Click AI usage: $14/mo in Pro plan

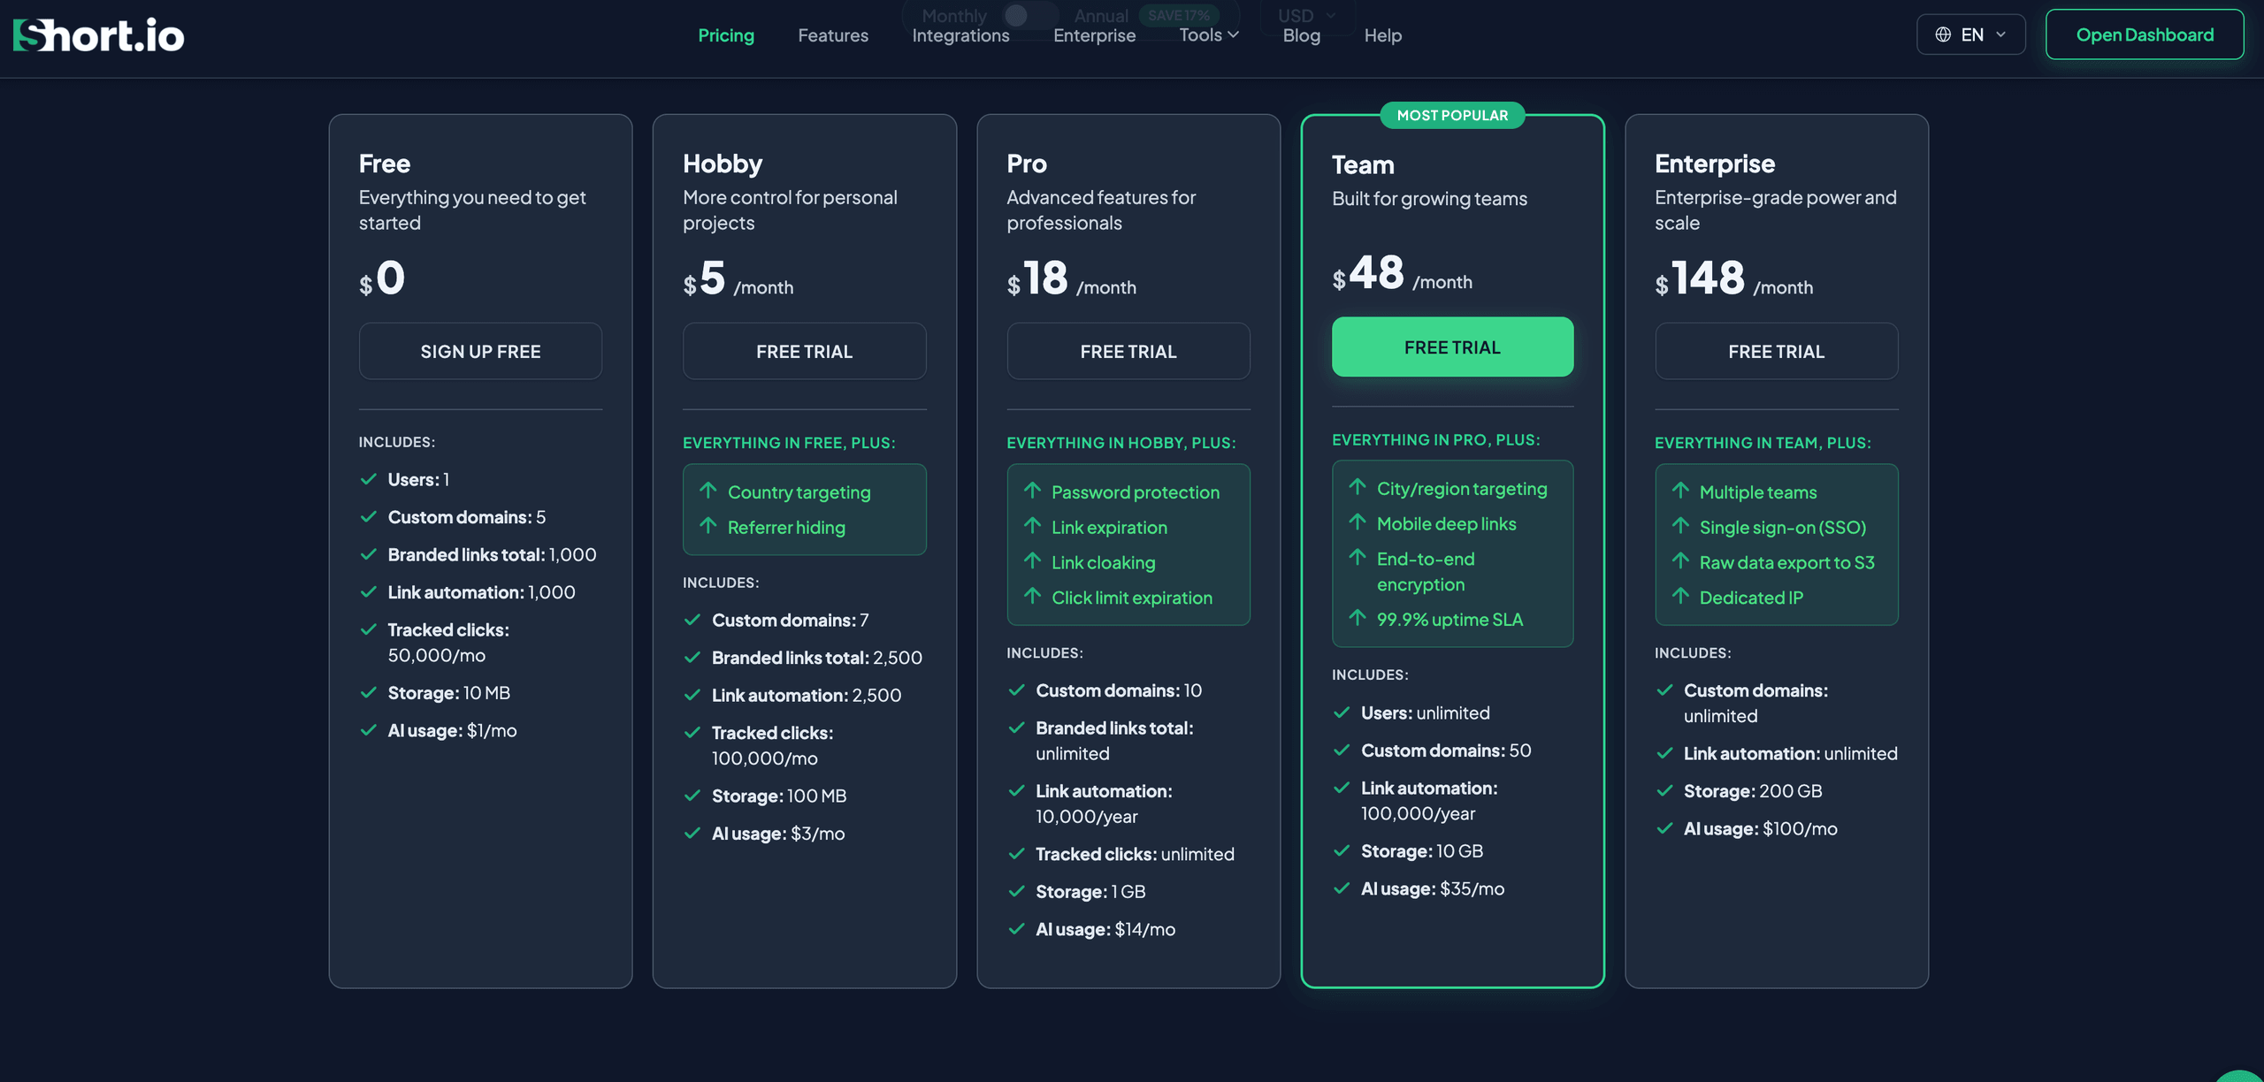click(x=1105, y=929)
